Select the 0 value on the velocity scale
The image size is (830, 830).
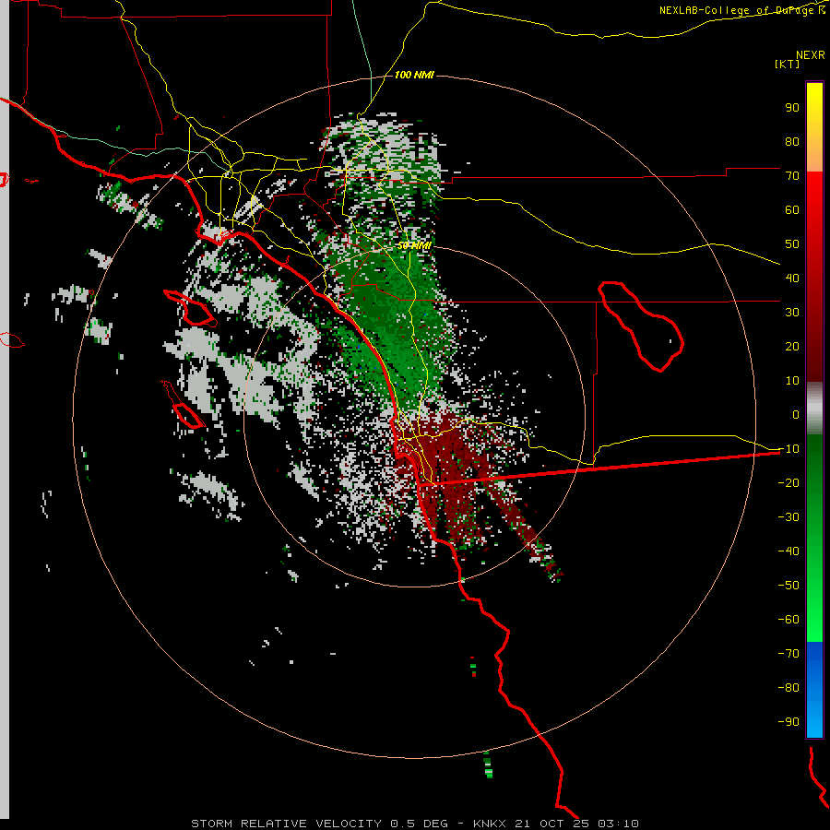point(796,415)
